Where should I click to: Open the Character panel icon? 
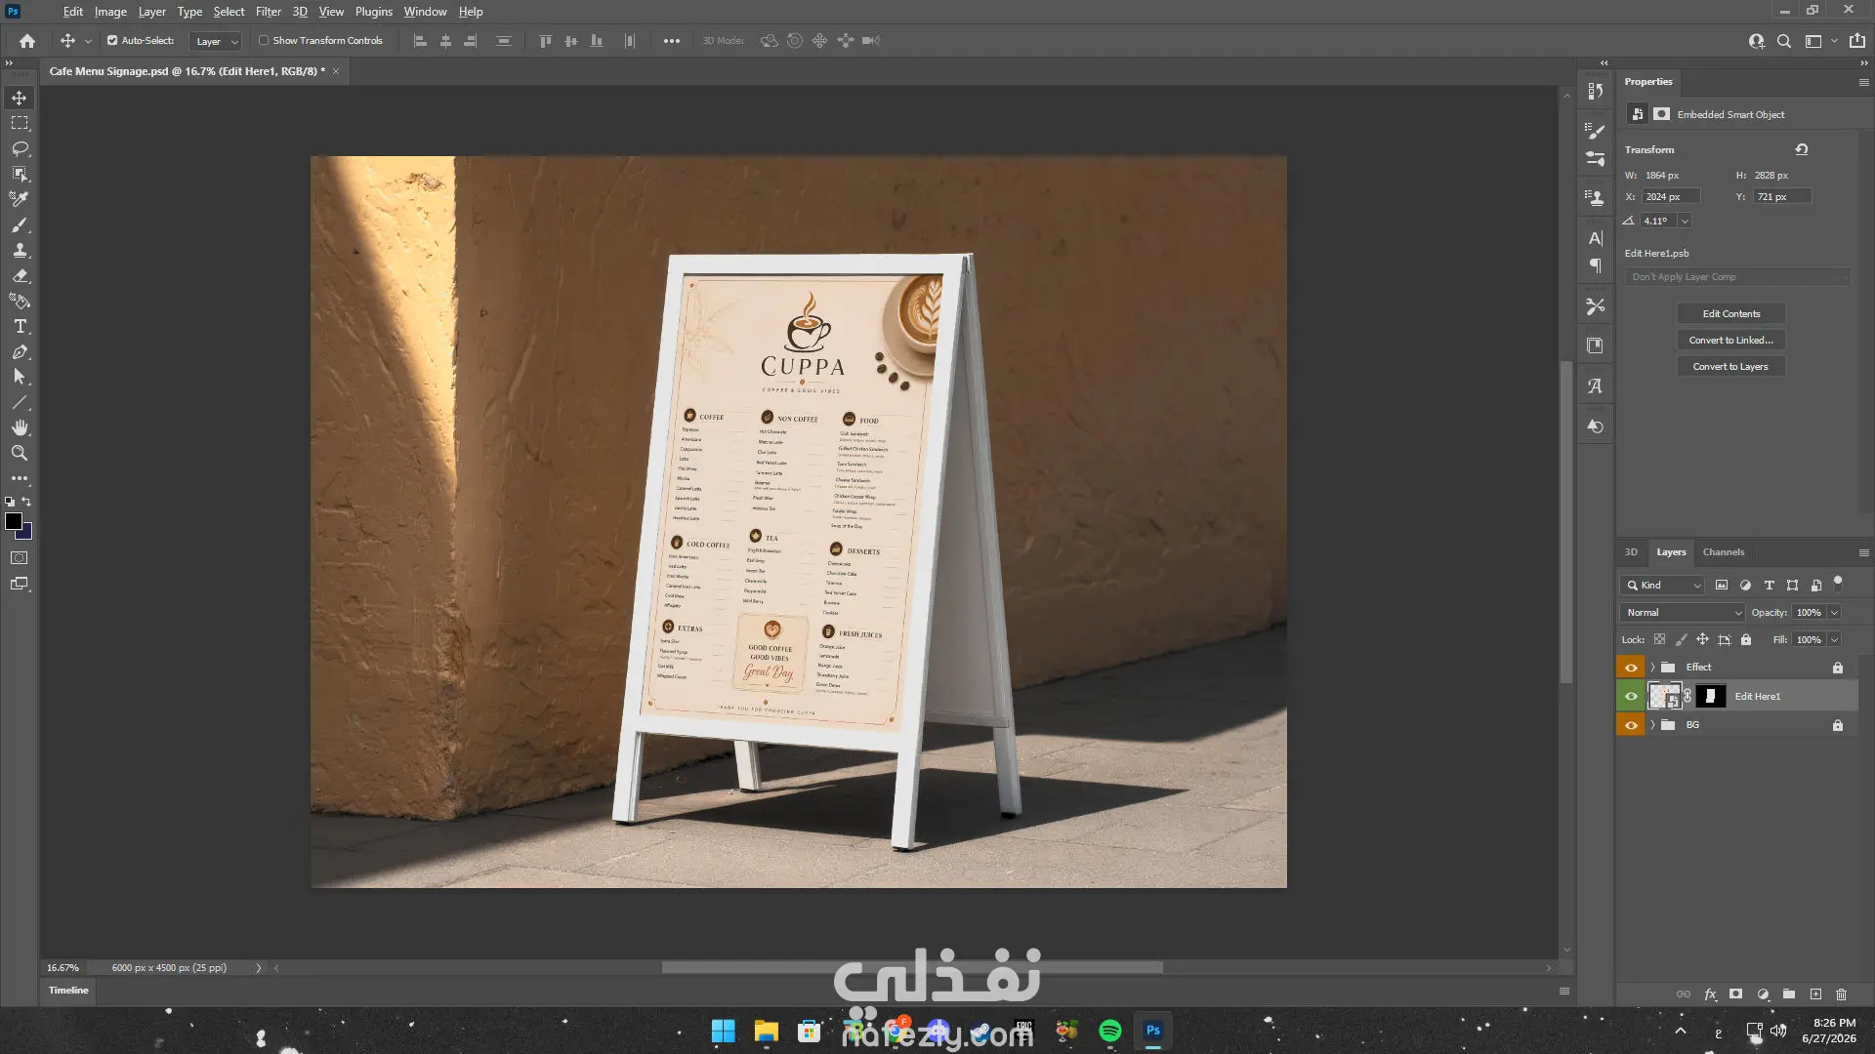1595,238
